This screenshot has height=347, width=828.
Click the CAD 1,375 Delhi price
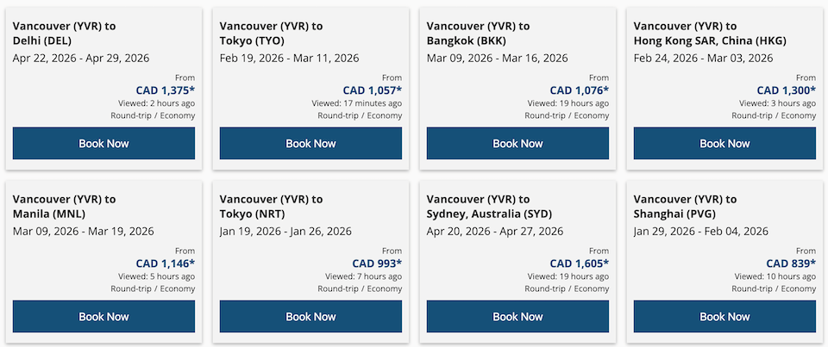pyautogui.click(x=165, y=90)
